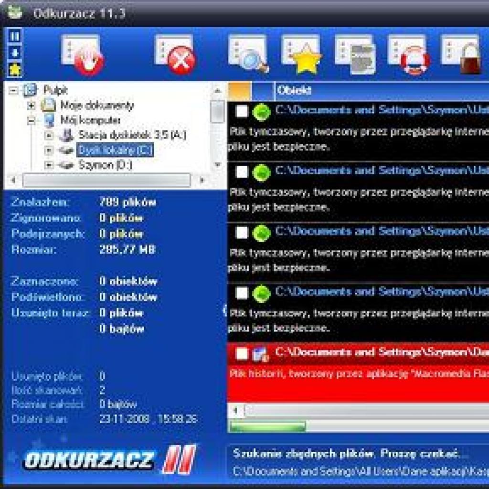
Task: Collapse the Pulpit tree node
Action: (x=13, y=90)
